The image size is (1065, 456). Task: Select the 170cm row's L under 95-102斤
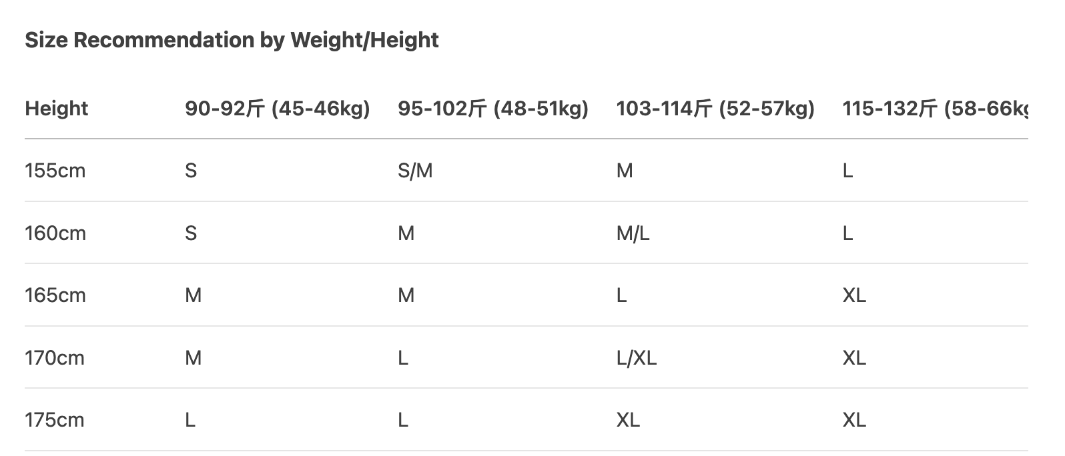click(403, 358)
